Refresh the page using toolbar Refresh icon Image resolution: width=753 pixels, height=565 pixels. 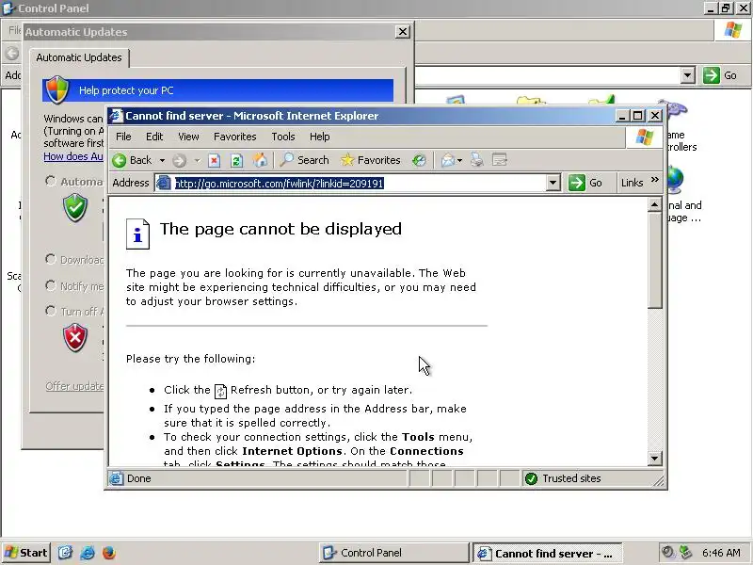(x=236, y=160)
